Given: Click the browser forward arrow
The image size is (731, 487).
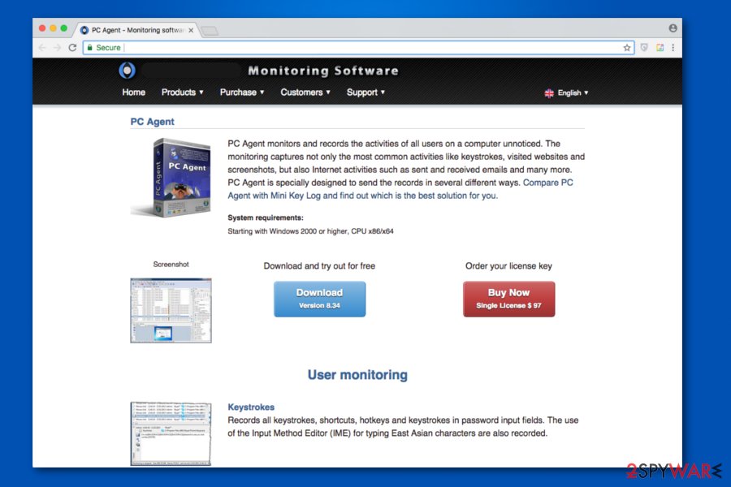Looking at the screenshot, I should click(x=56, y=47).
